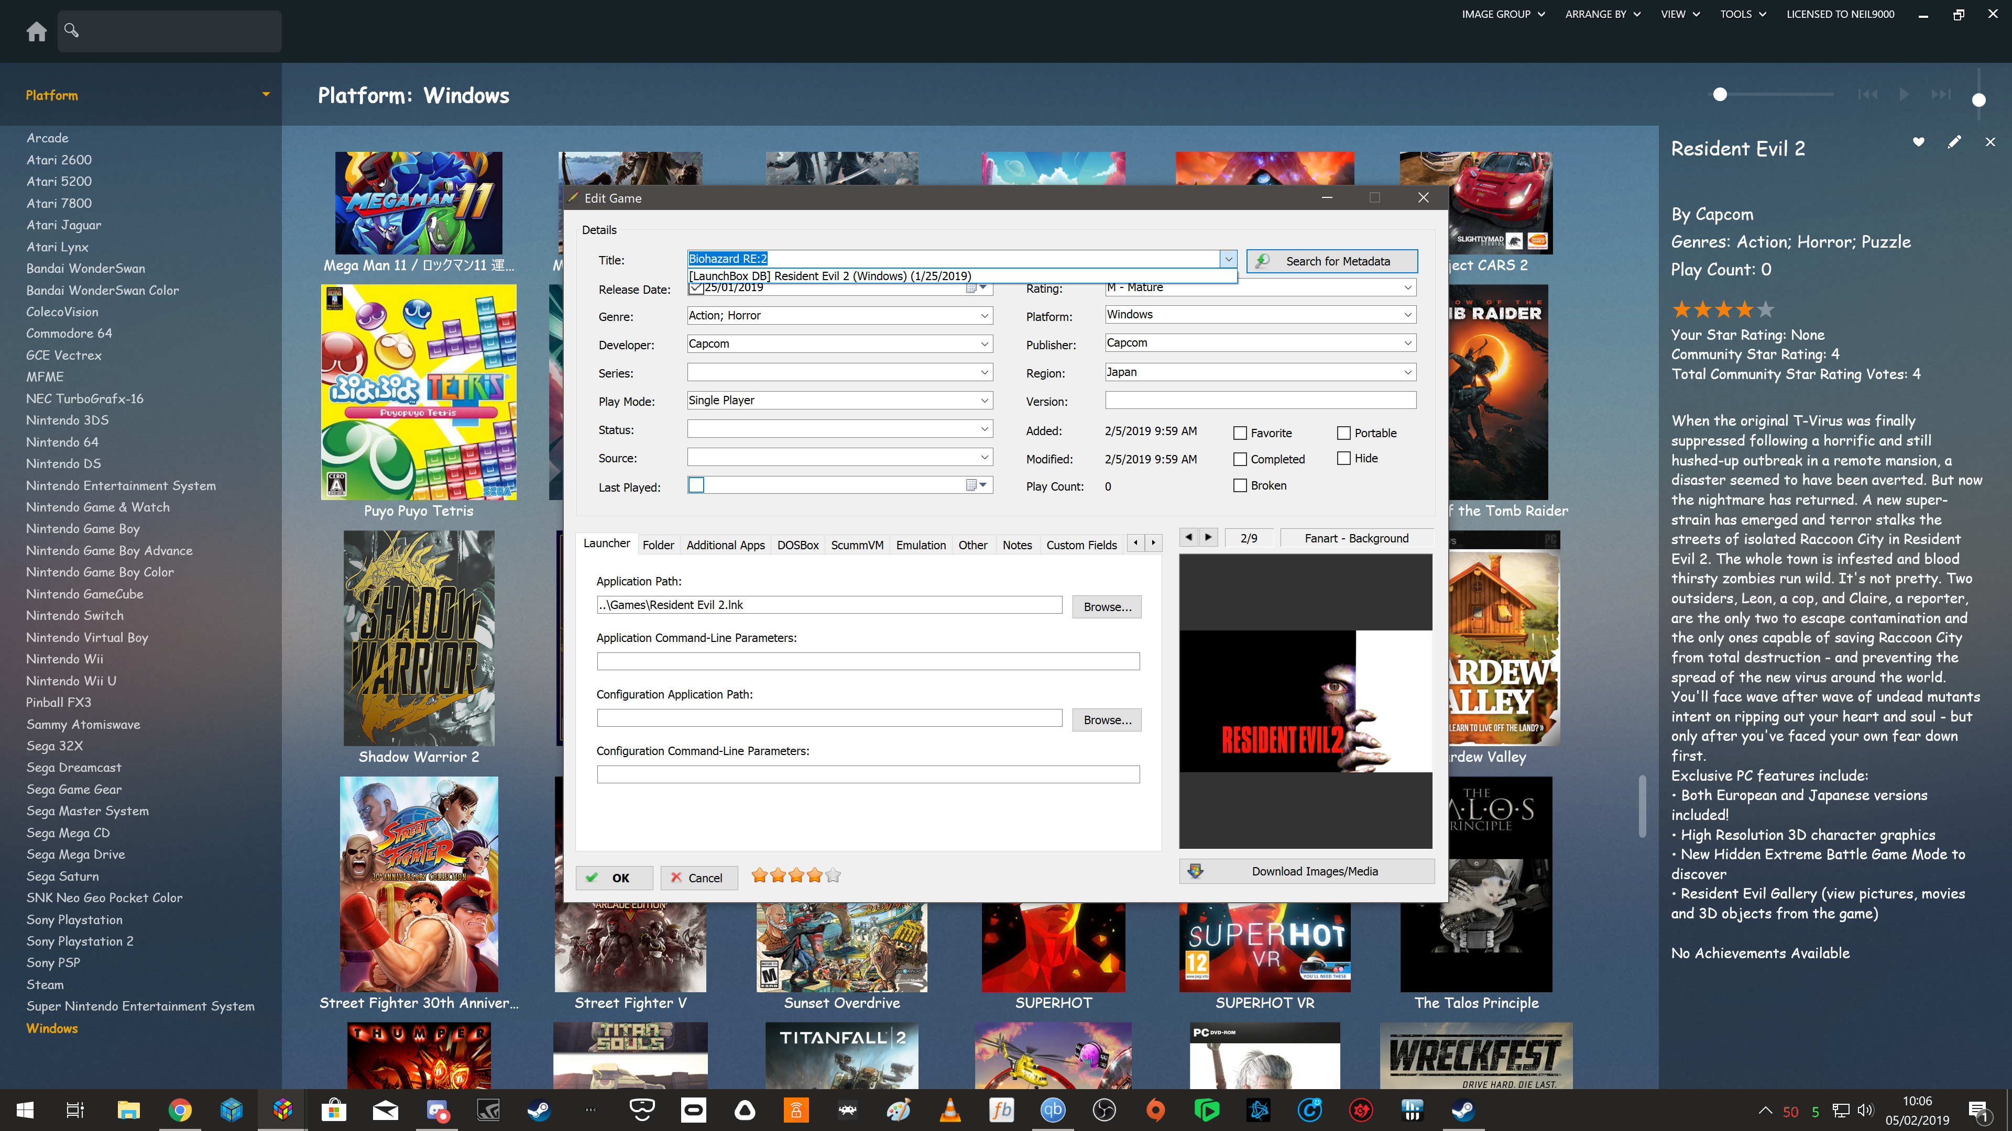This screenshot has height=1131, width=2012.
Task: Adjust the image size slider
Action: coord(1720,94)
